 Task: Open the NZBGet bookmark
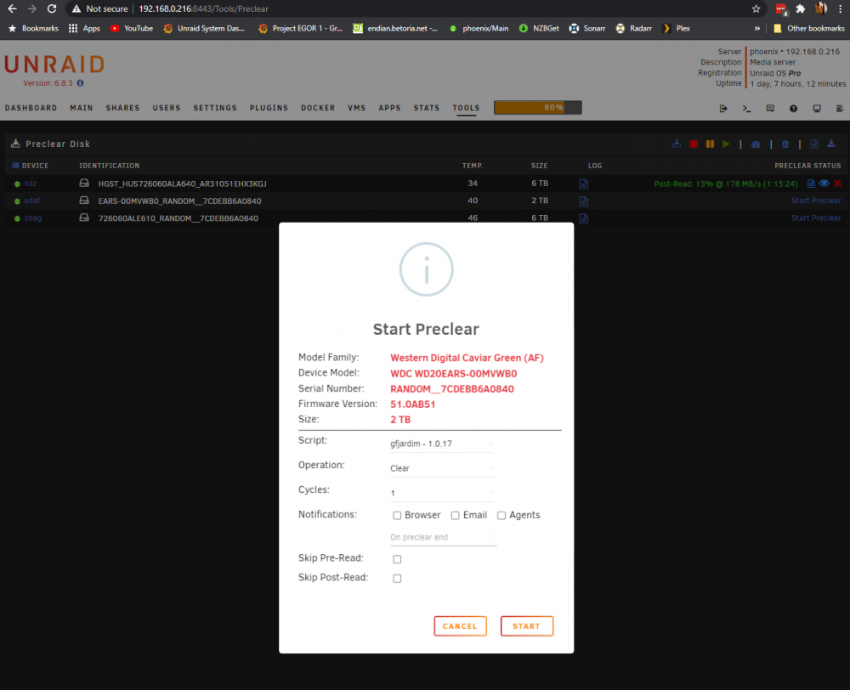click(x=539, y=28)
